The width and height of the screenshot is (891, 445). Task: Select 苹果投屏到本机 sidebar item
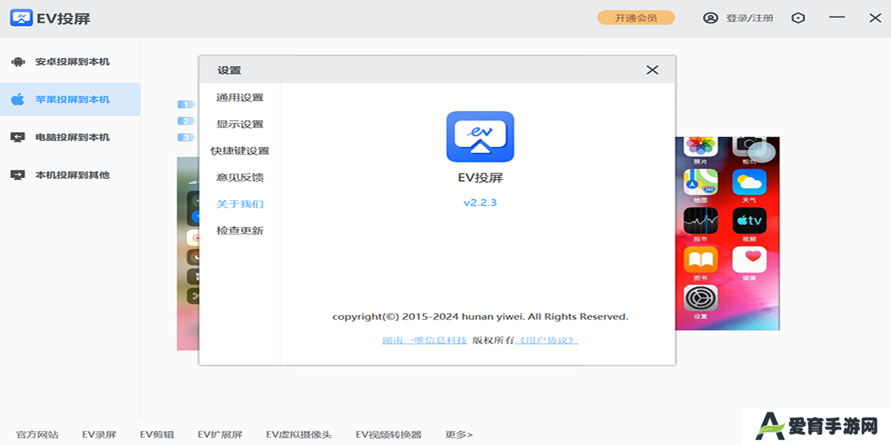tap(70, 99)
